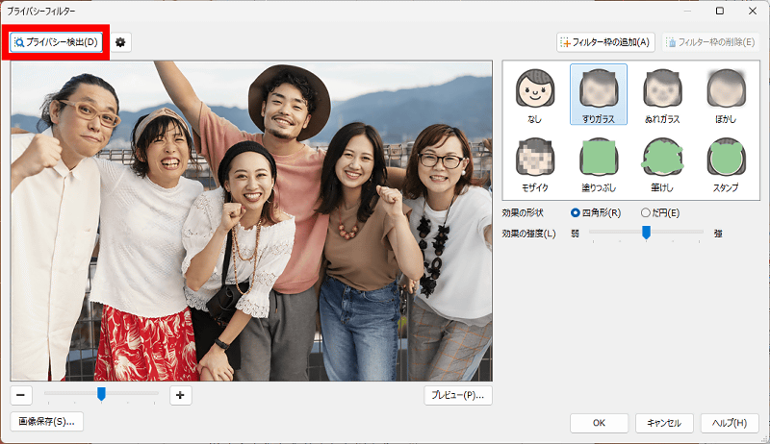
Task: Choose the 筆けし brush erase effect
Action: (662, 165)
